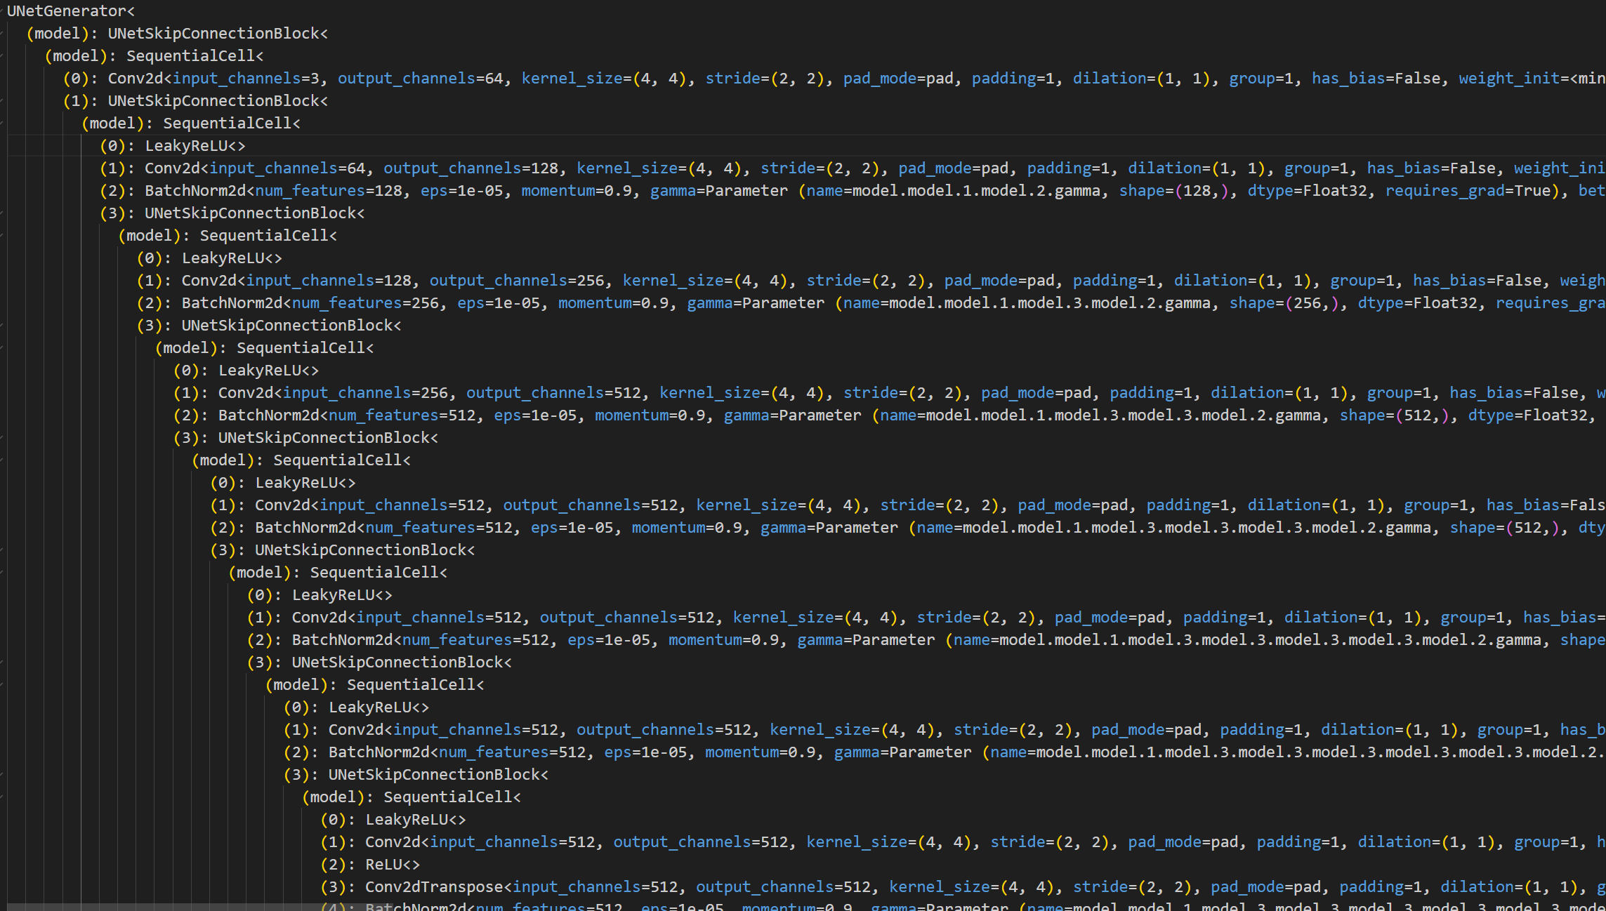Click weight_init on the input_channels=3 line
Image resolution: width=1606 pixels, height=911 pixels.
click(1508, 79)
